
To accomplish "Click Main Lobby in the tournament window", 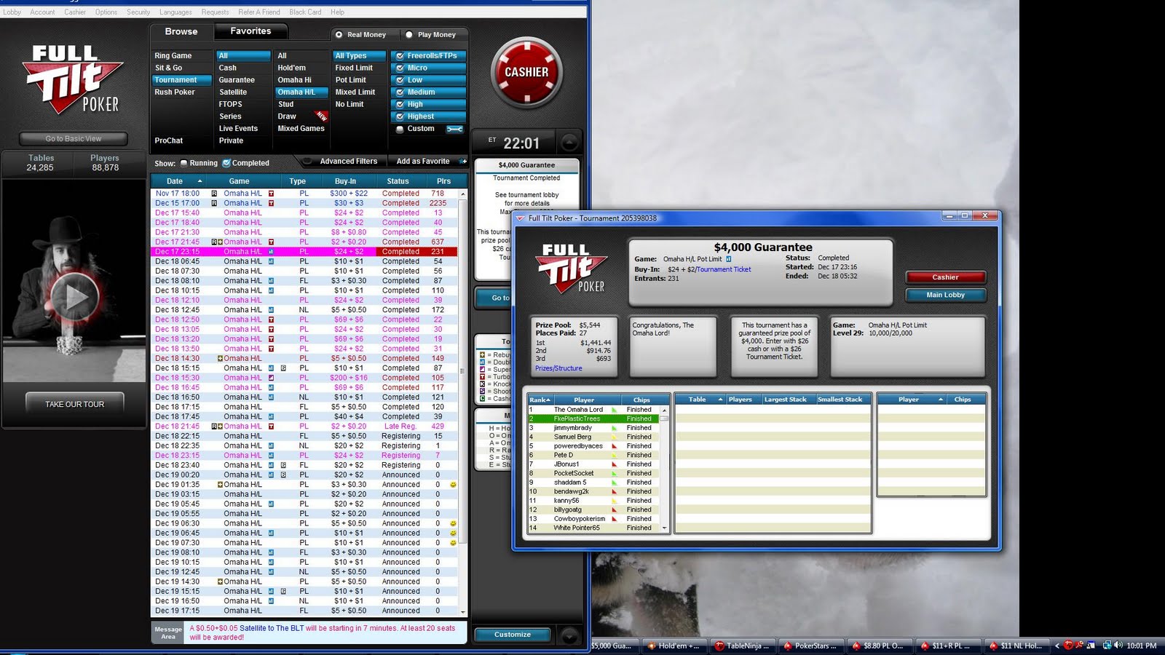I will click(x=945, y=295).
